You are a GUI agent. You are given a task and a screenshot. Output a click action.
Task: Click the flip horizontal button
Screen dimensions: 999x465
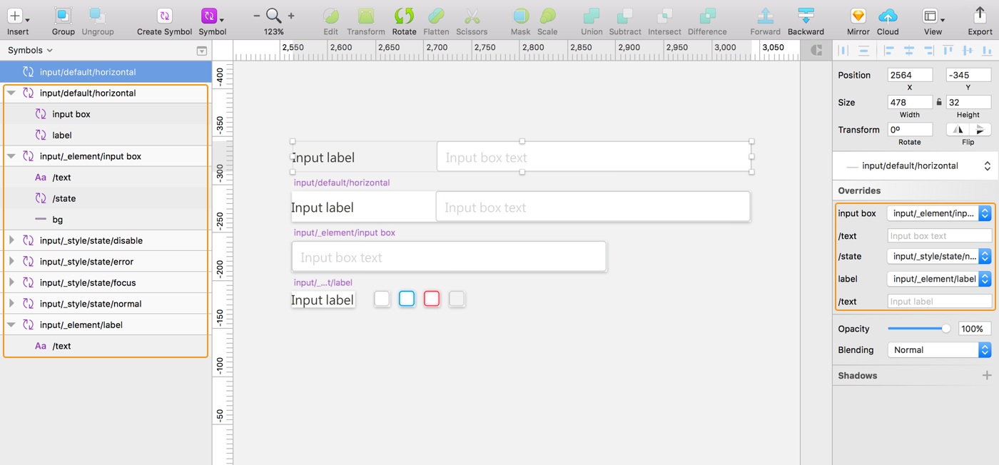(x=958, y=130)
